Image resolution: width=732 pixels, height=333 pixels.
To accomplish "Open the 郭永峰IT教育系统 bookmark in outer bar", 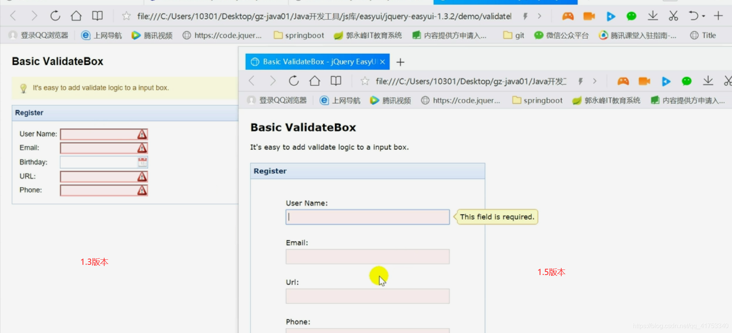I will (368, 35).
